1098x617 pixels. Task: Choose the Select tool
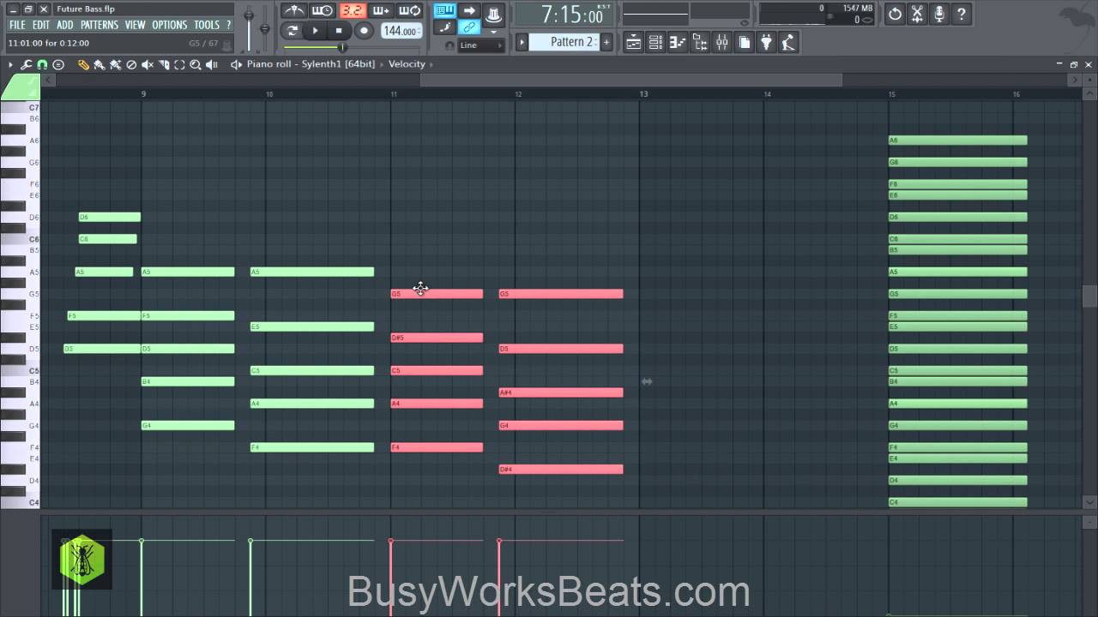click(179, 64)
